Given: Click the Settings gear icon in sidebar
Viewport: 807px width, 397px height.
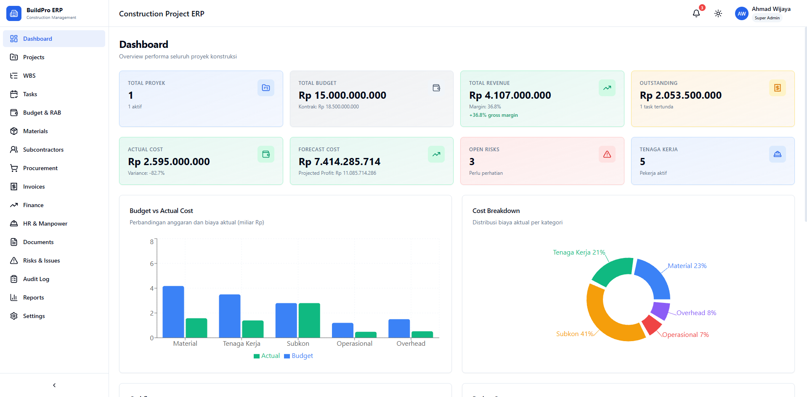Looking at the screenshot, I should coord(14,316).
